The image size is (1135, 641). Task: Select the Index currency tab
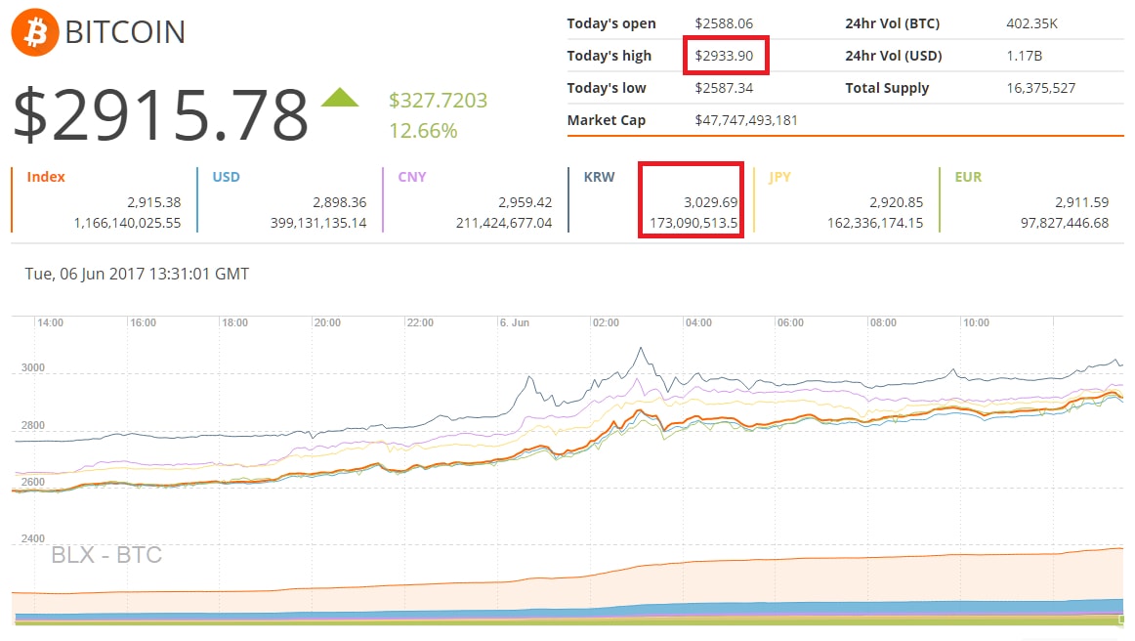(46, 177)
